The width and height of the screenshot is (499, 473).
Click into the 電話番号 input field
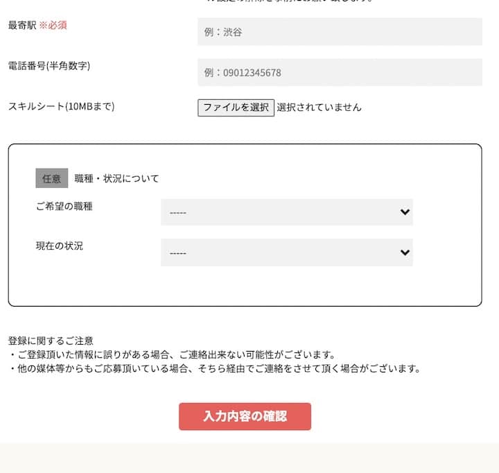click(x=340, y=72)
